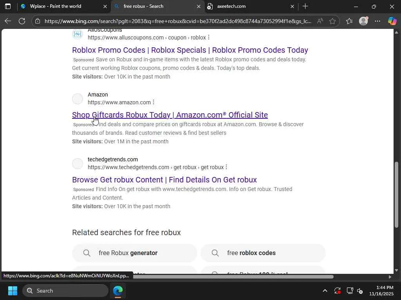Add this page to favorites star
The width and height of the screenshot is (401, 300).
coord(332,21)
